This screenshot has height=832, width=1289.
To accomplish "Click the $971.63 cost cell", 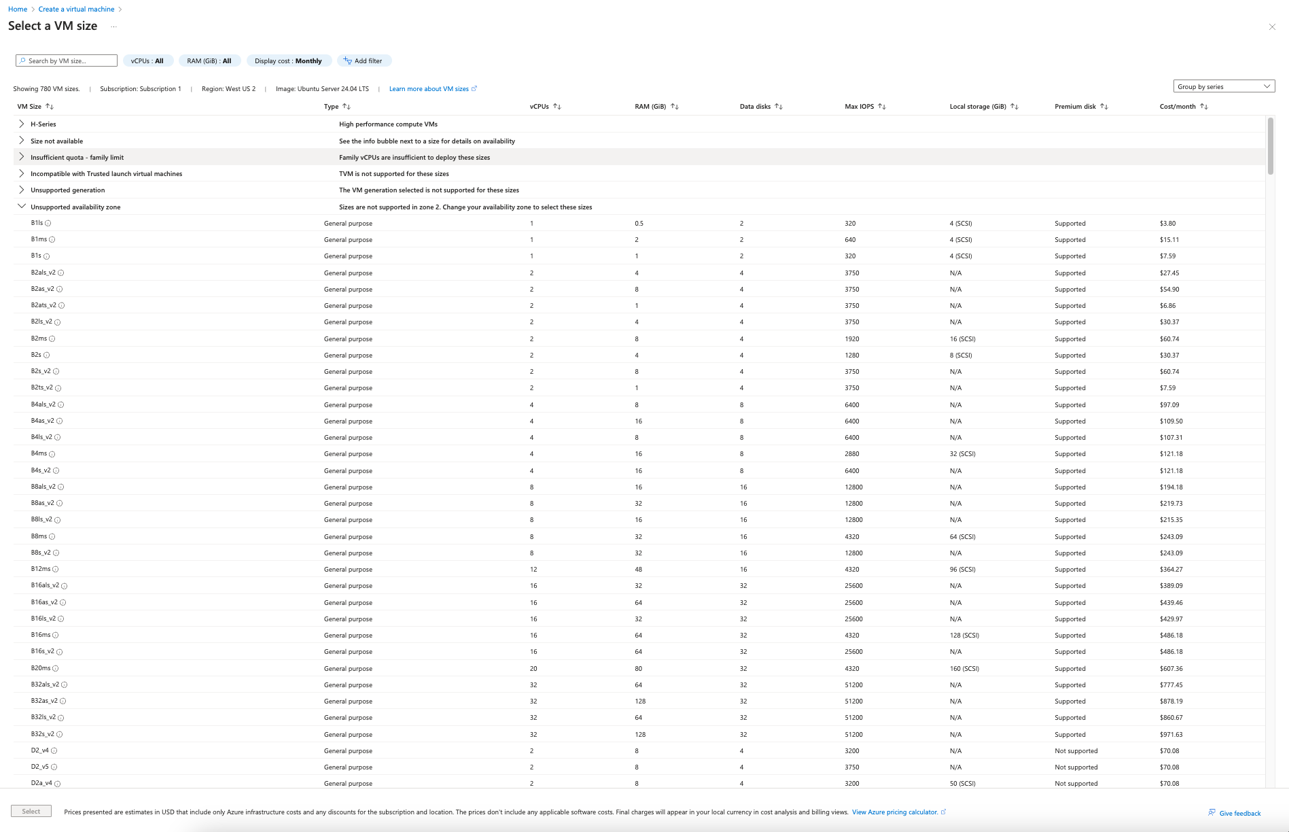I will click(x=1171, y=734).
